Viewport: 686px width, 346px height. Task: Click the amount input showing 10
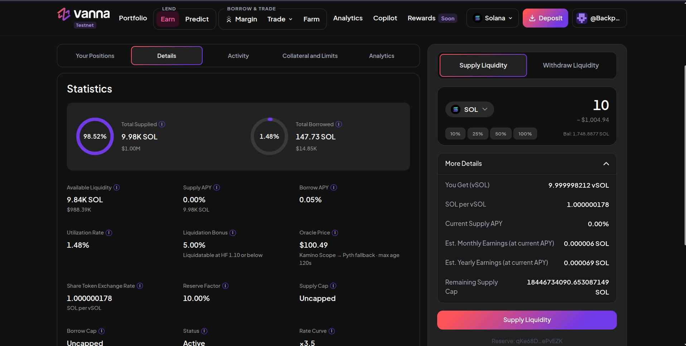pos(601,105)
